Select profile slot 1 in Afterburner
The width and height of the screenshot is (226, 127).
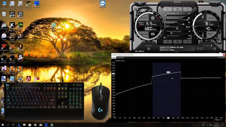pyautogui.click(x=198, y=49)
